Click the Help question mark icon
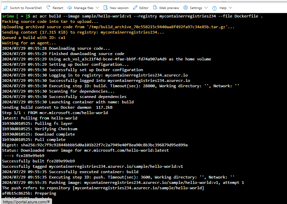This screenshot has width=287, height=204. [214, 8]
